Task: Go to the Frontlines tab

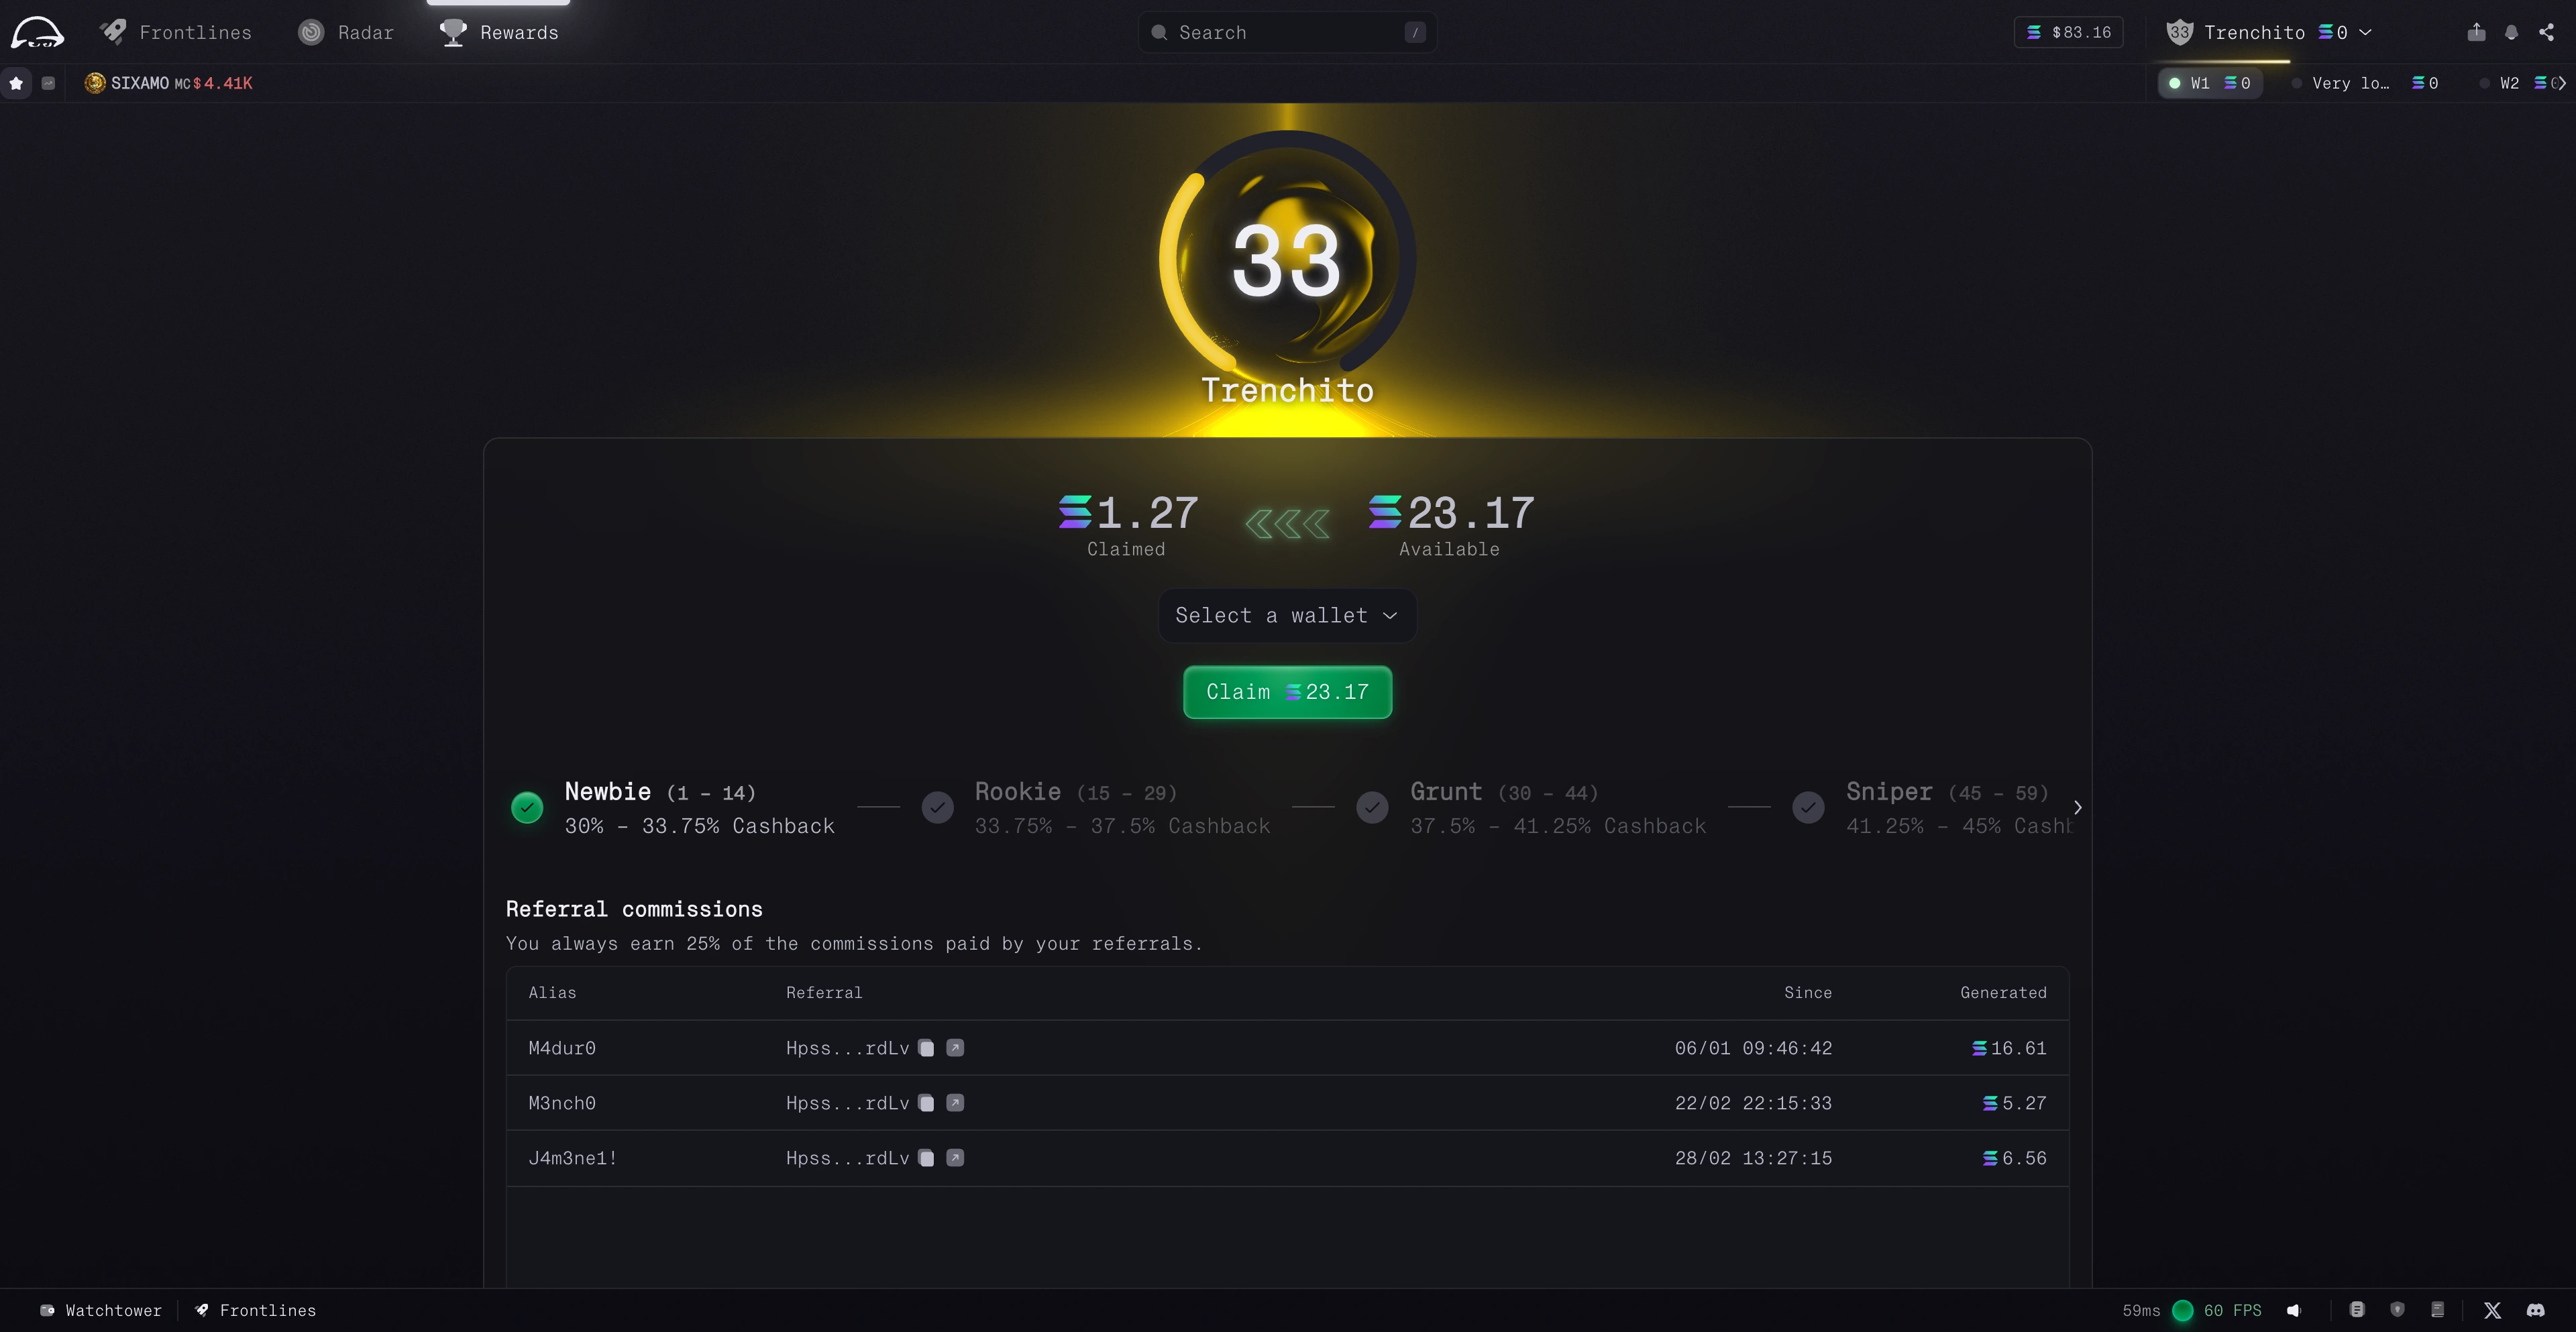Action: click(x=176, y=32)
